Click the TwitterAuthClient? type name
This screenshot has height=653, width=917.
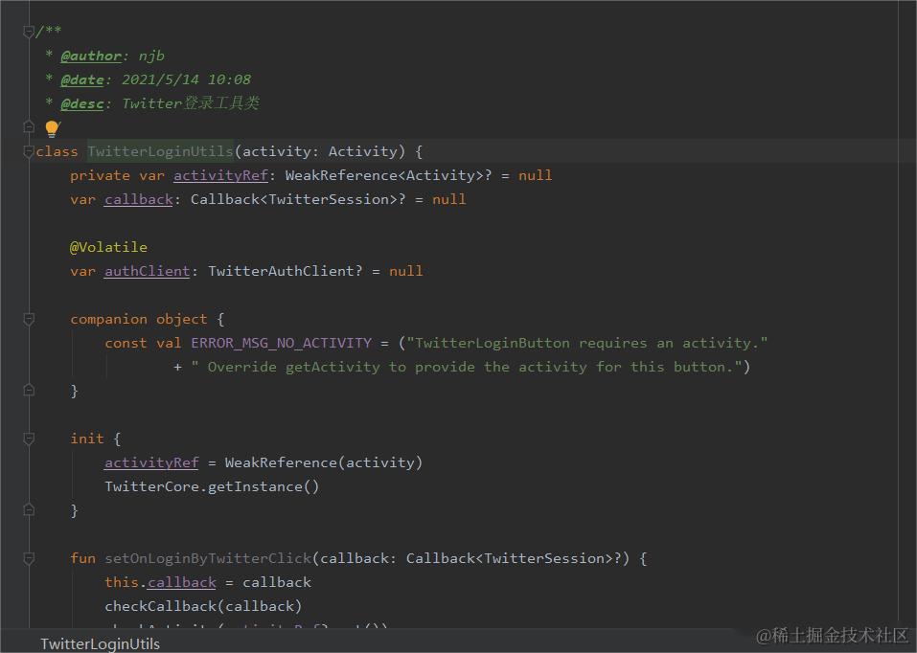286,271
